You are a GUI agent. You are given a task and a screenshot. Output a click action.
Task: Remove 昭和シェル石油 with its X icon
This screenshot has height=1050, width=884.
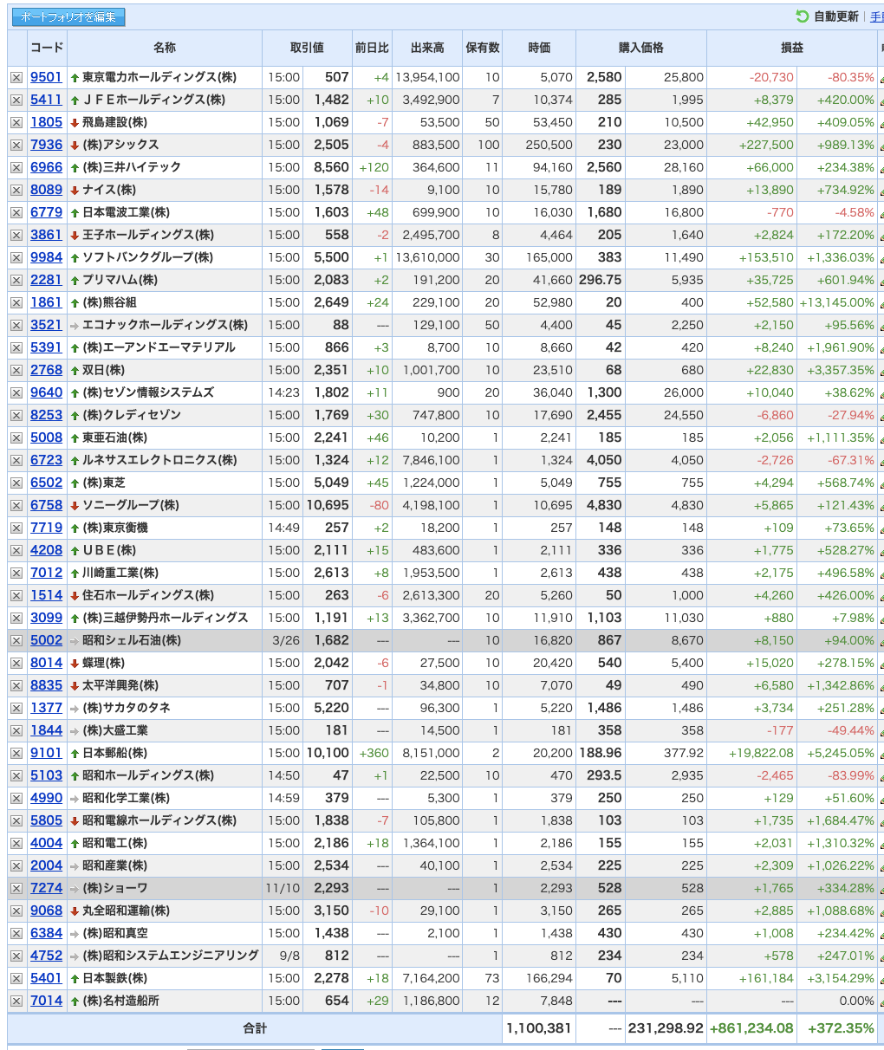tap(16, 640)
